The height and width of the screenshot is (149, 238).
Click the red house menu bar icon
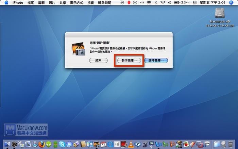pyautogui.click(x=129, y=2)
